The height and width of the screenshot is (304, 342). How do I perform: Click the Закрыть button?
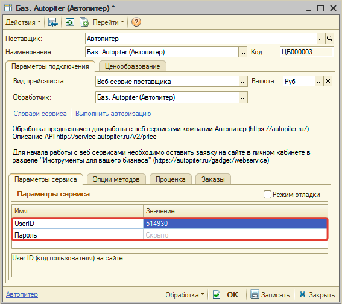pyautogui.click(x=317, y=294)
